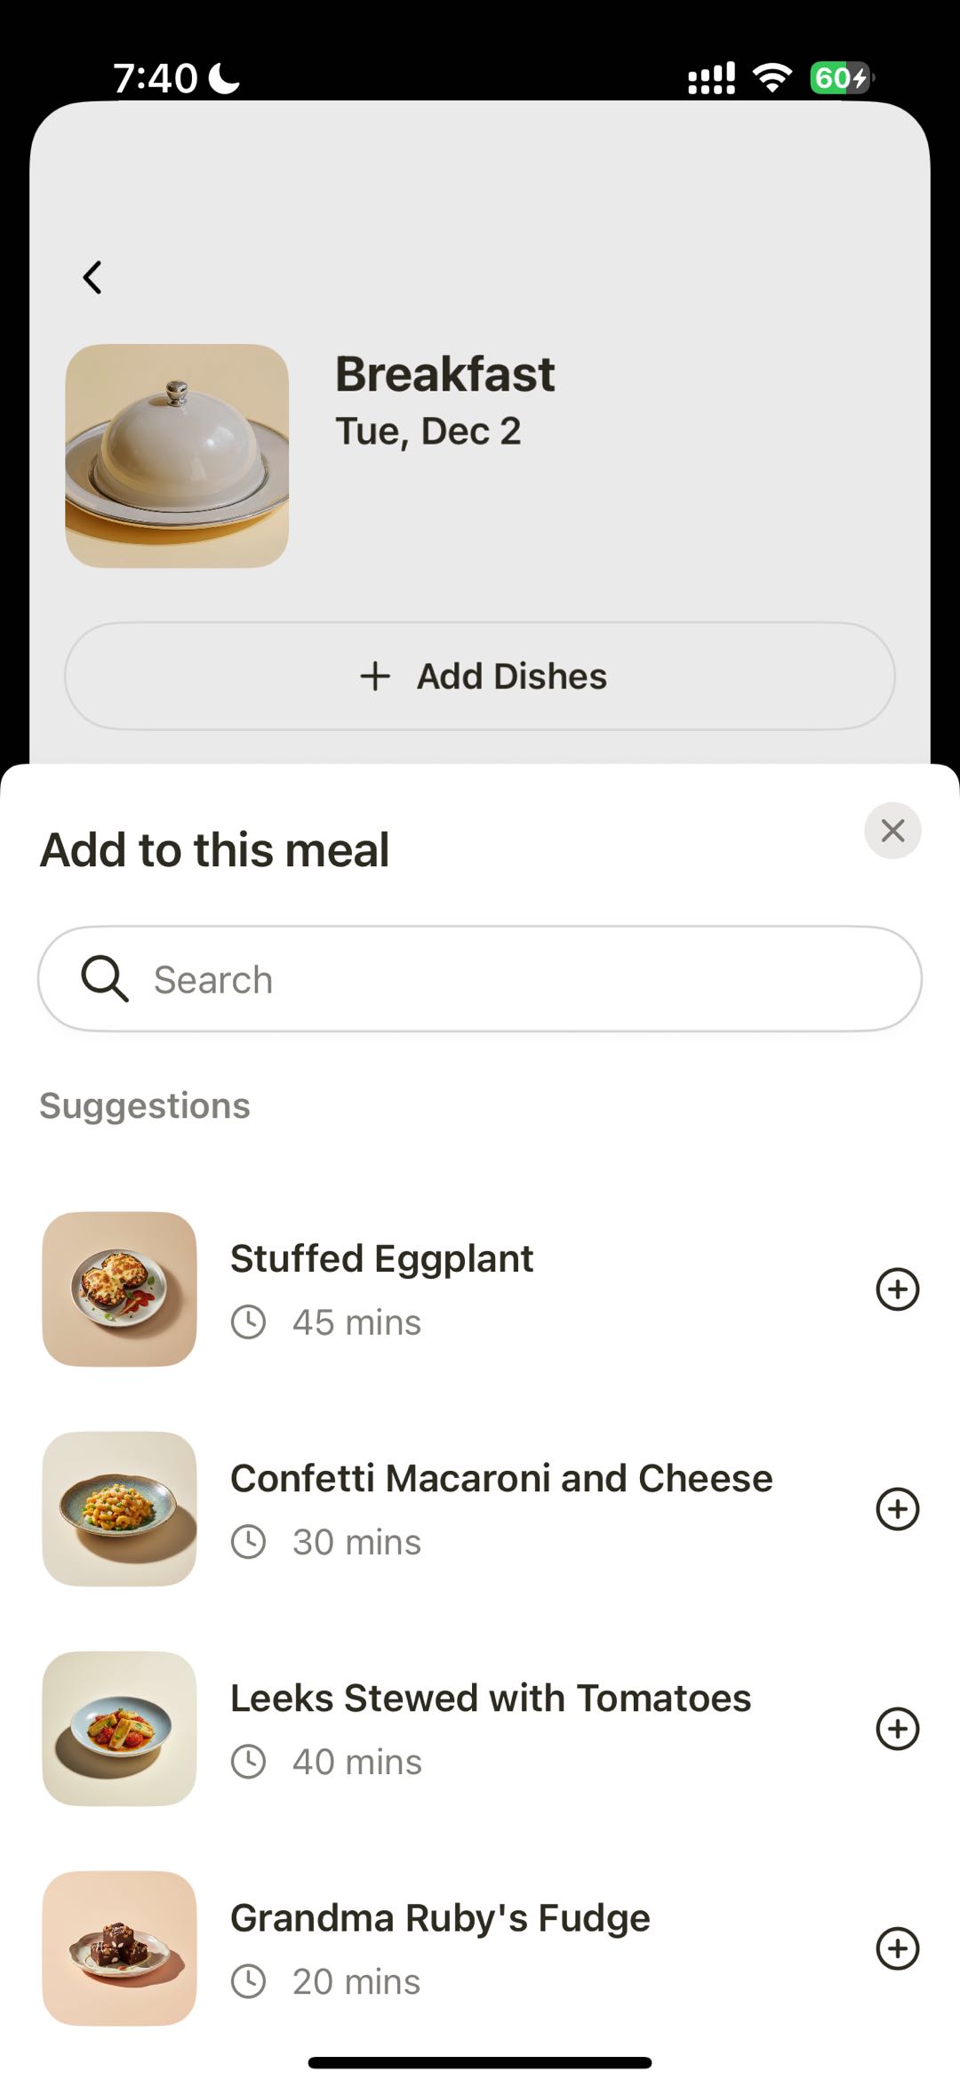The image size is (960, 2088).
Task: Add Leeks Stewed with Tomatoes plus icon
Action: tap(897, 1729)
